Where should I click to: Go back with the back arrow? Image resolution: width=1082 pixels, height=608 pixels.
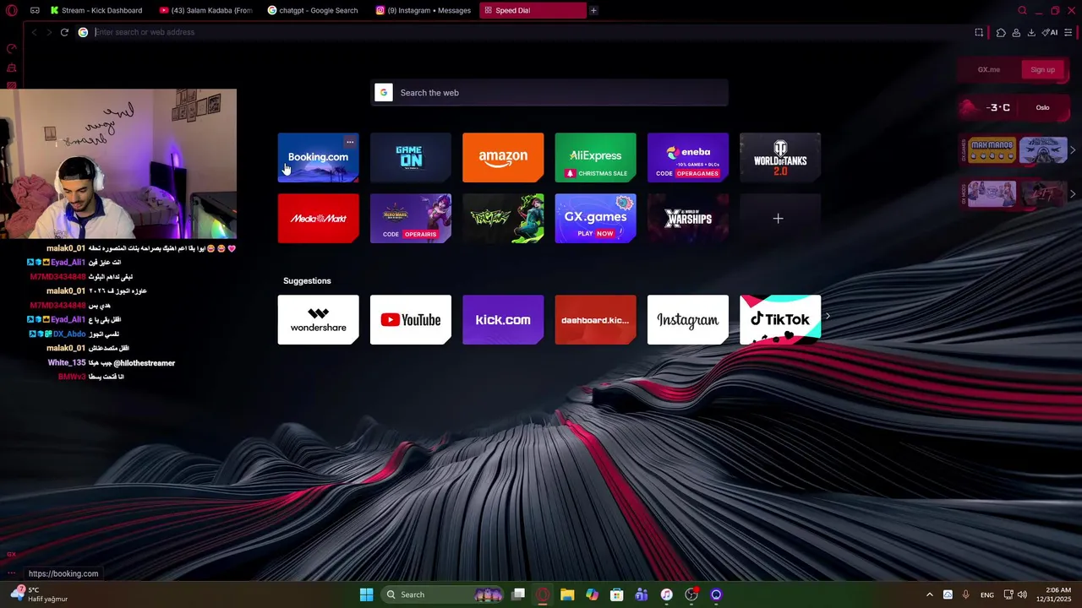(x=34, y=32)
